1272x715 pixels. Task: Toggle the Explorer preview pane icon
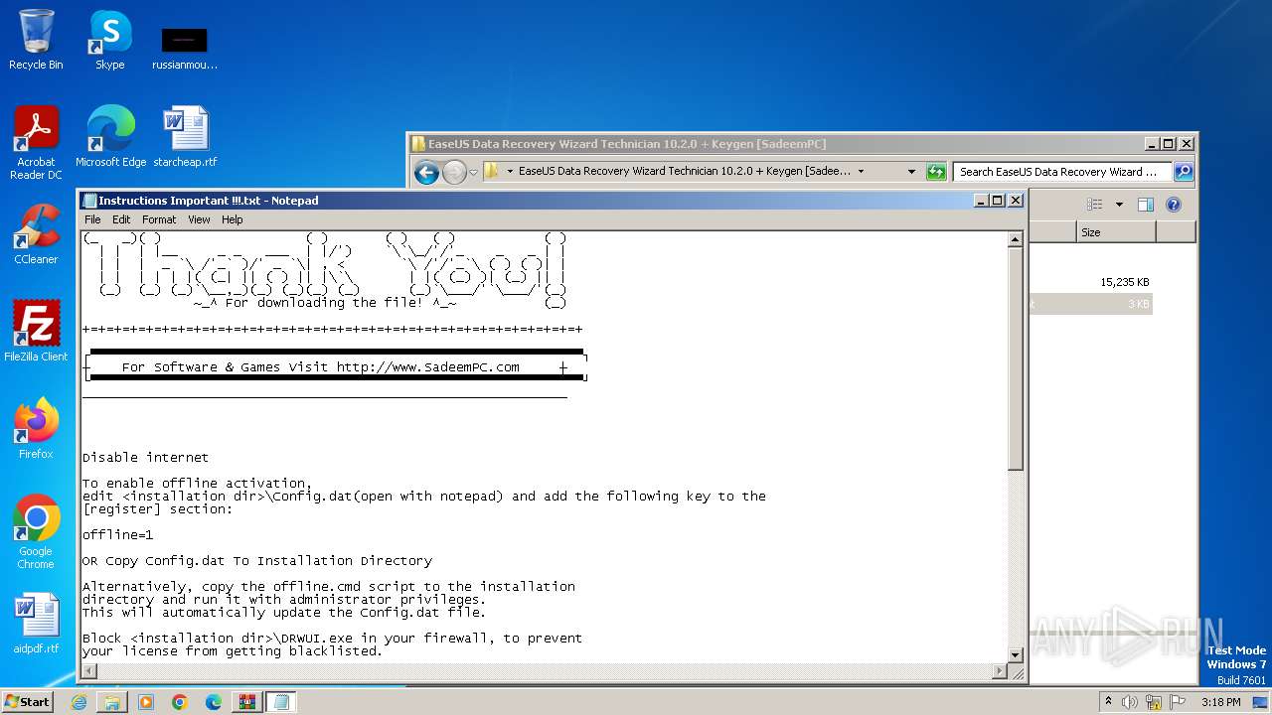(x=1145, y=205)
